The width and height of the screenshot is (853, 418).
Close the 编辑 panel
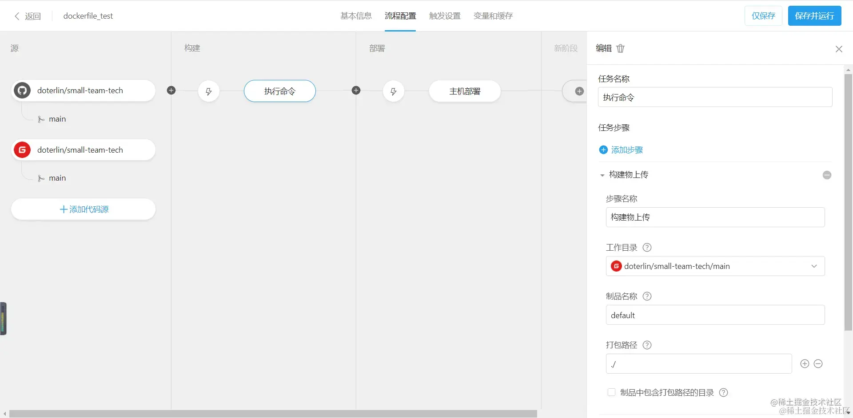(839, 49)
